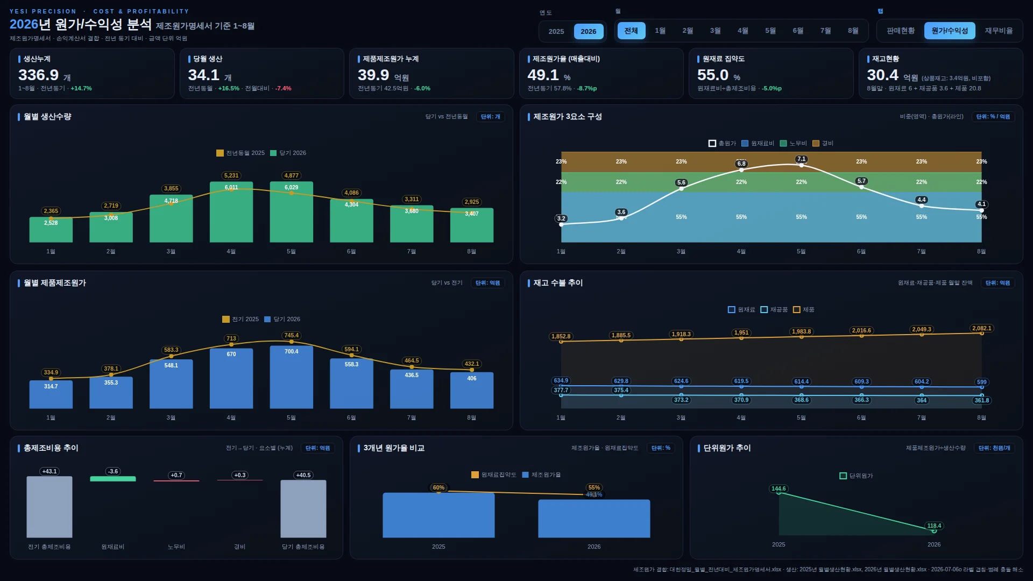Click the 재고현황 30.4 KPI card
The height and width of the screenshot is (581, 1033).
[x=940, y=73]
